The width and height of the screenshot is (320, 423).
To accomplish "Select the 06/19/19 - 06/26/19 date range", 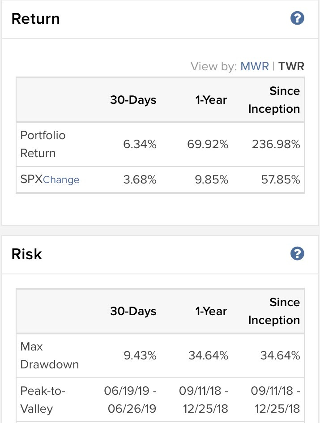I will [130, 400].
